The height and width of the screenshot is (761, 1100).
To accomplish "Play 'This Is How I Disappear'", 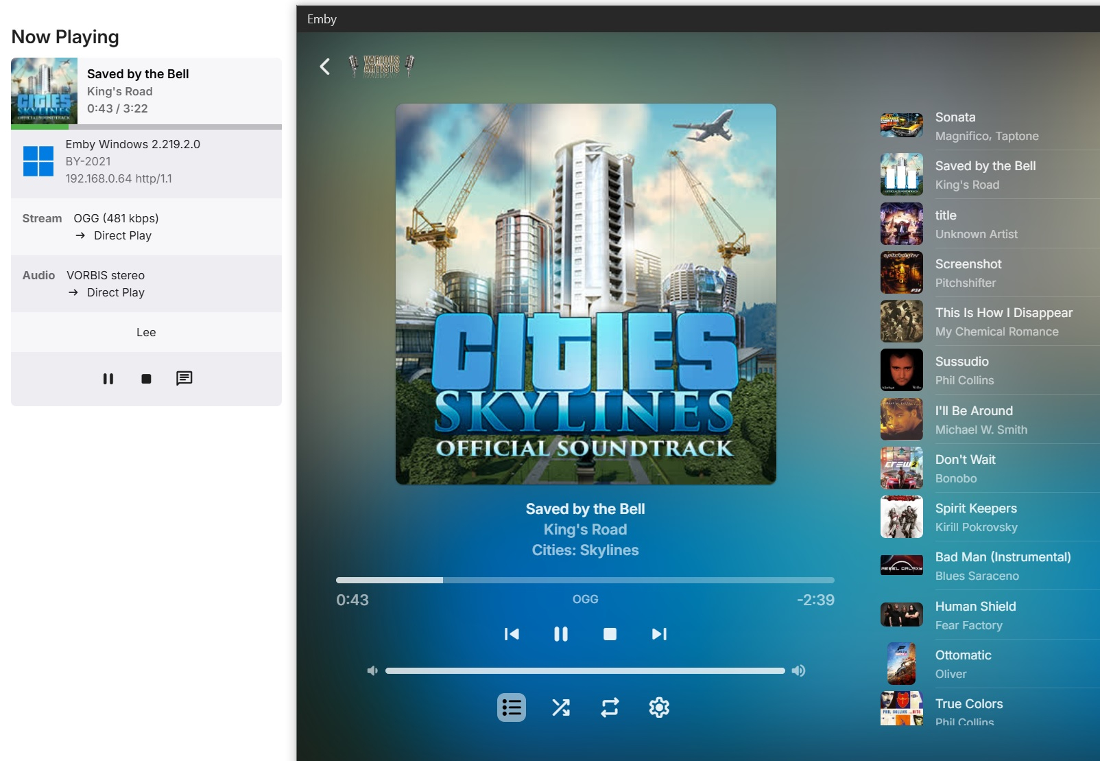I will point(1004,320).
